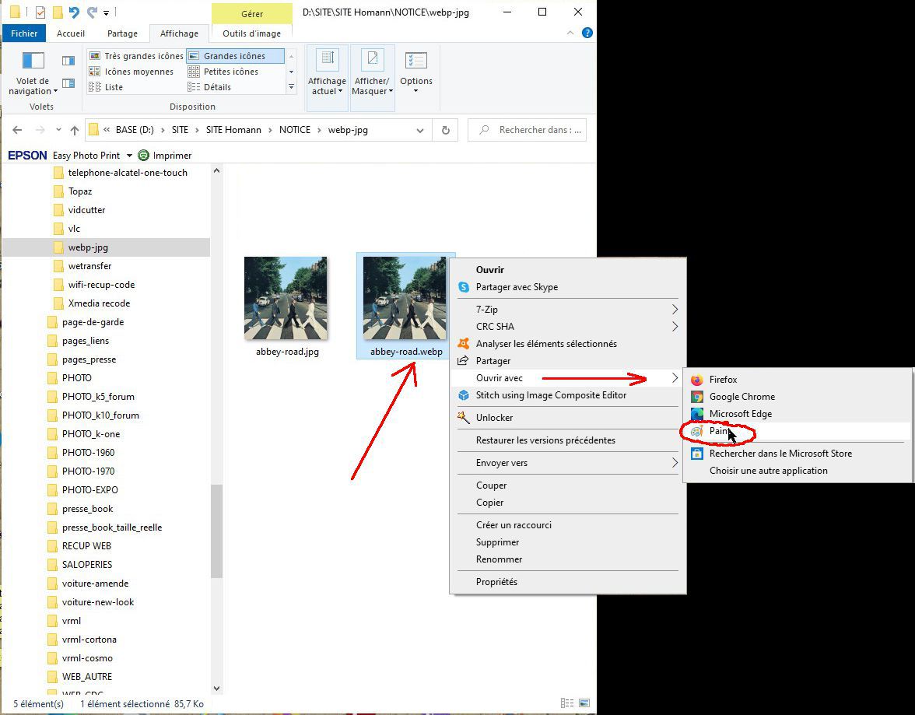Screen dimensions: 915x715
Task: Click the Skype icon in the context menu
Action: pyautogui.click(x=464, y=287)
